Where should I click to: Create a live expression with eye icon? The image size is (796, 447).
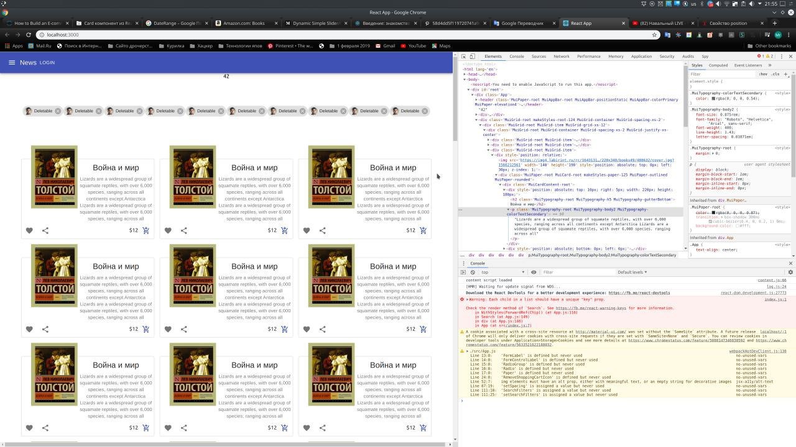pos(534,272)
